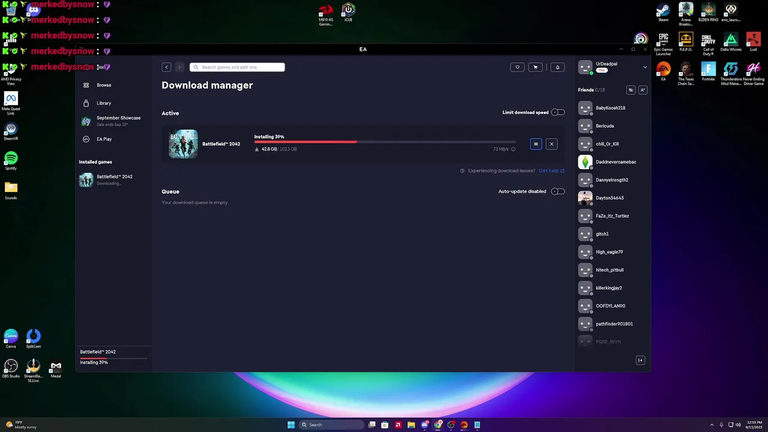Click the download speed info icon
Image resolution: width=768 pixels, height=432 pixels.
coord(513,149)
